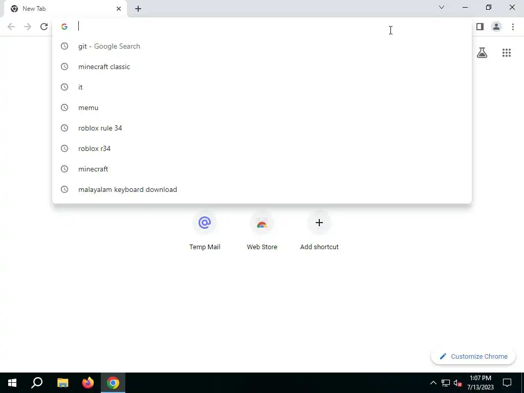The image size is (524, 393).
Task: Open the Search Labs flask icon
Action: (x=482, y=53)
